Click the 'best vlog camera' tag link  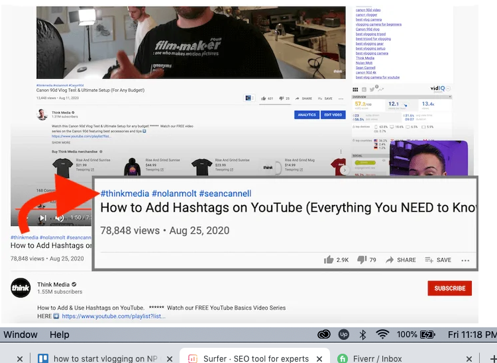pos(368,20)
